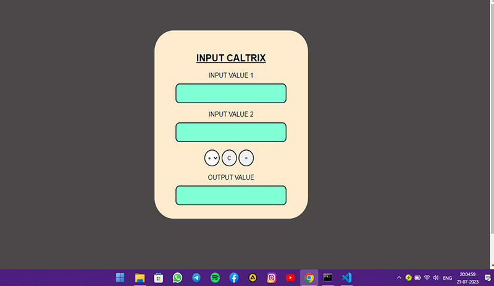This screenshot has height=286, width=494.
Task: Open the notification center icon
Action: click(487, 277)
